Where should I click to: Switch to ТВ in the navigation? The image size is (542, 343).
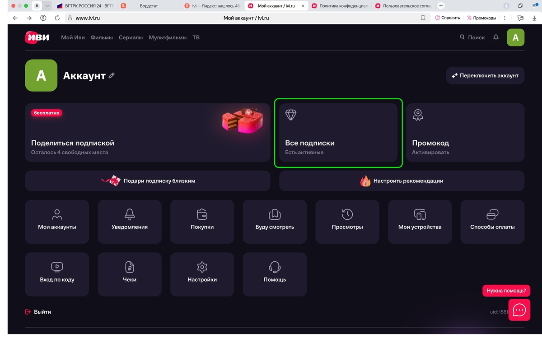[196, 37]
